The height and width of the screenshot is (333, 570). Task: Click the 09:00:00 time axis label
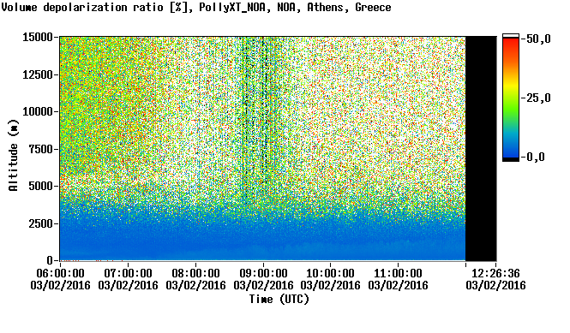click(263, 273)
